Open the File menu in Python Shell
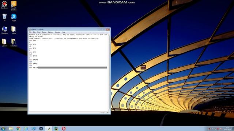The width and height of the screenshot is (234, 131). tap(30, 32)
